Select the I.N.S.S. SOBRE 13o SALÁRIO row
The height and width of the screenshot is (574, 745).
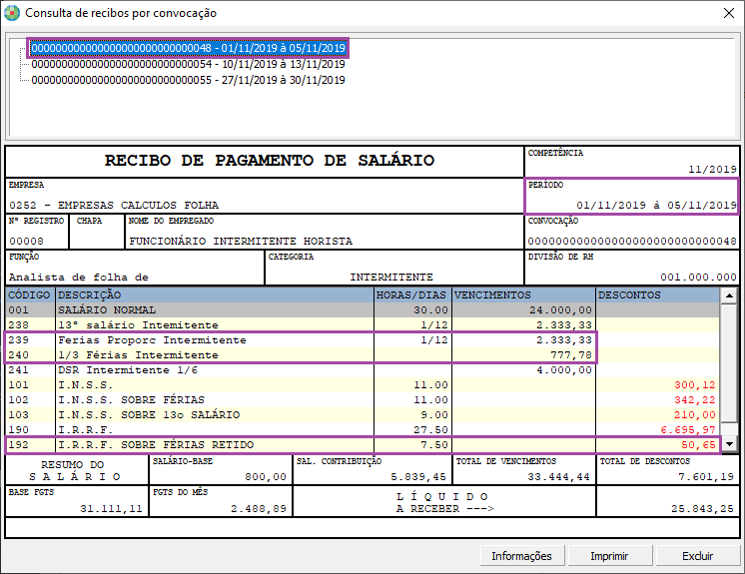tap(363, 415)
